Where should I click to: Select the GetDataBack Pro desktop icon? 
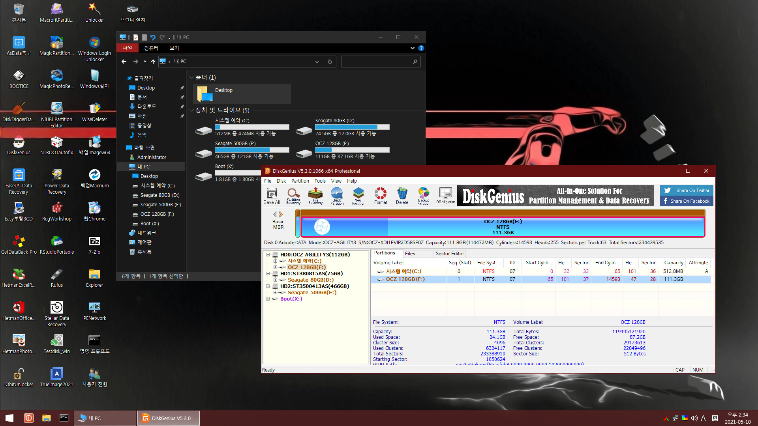[x=19, y=245]
